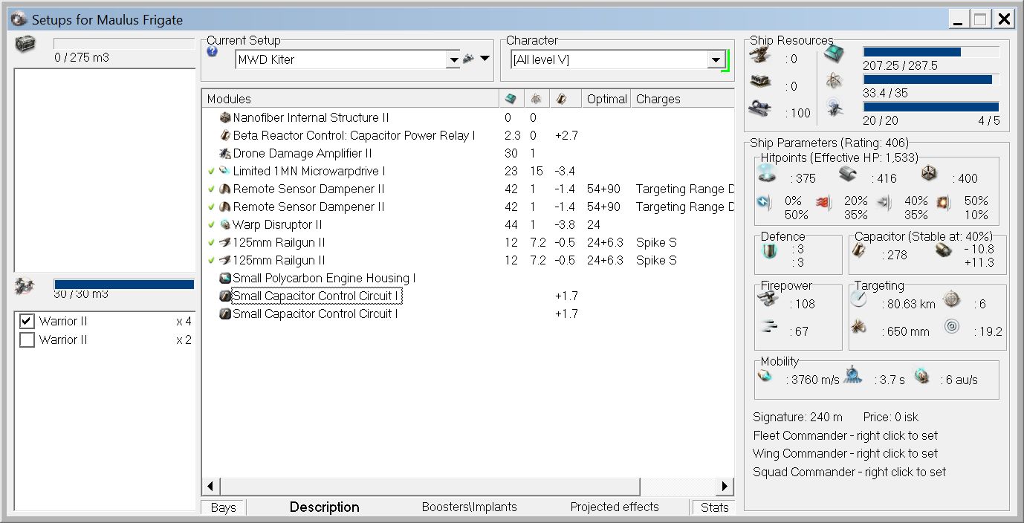Click the module list scrollbar right arrow
This screenshot has width=1024, height=523.
725,487
